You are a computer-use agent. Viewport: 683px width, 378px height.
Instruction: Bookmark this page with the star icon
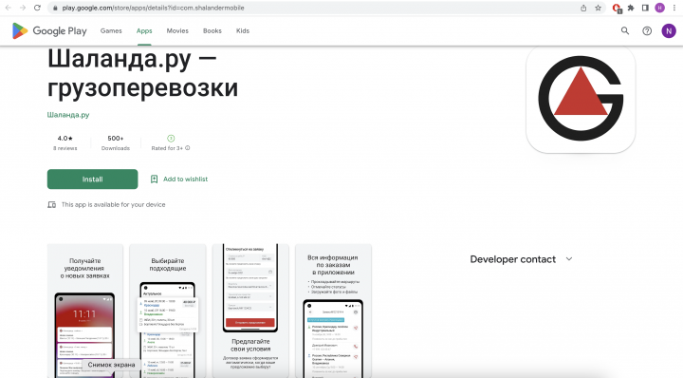[x=598, y=8]
